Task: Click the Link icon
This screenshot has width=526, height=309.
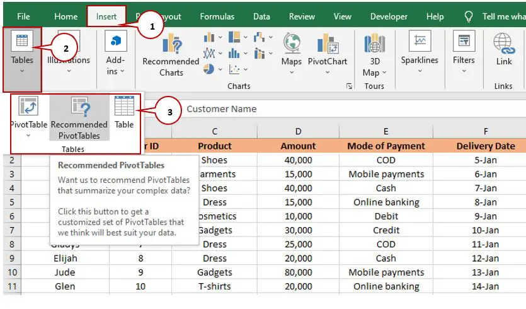Action: pyautogui.click(x=504, y=44)
